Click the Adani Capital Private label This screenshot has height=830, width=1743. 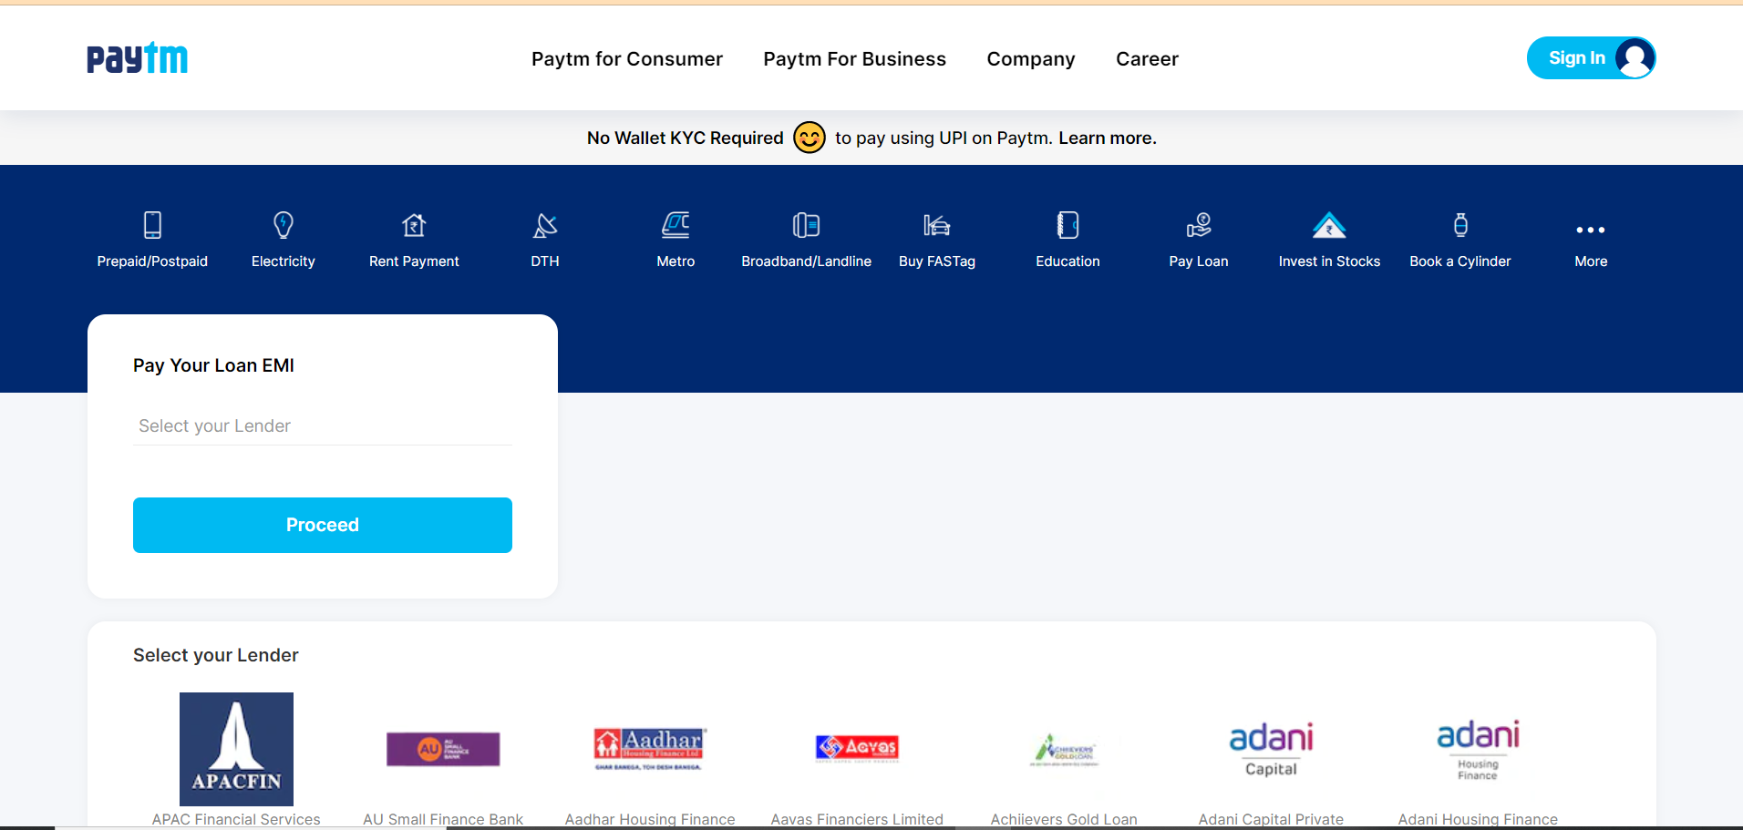1271,819
